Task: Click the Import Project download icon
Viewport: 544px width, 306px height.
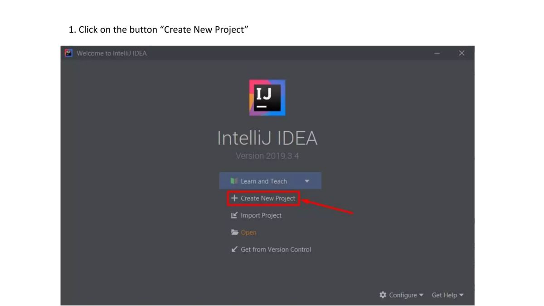Action: coord(234,215)
